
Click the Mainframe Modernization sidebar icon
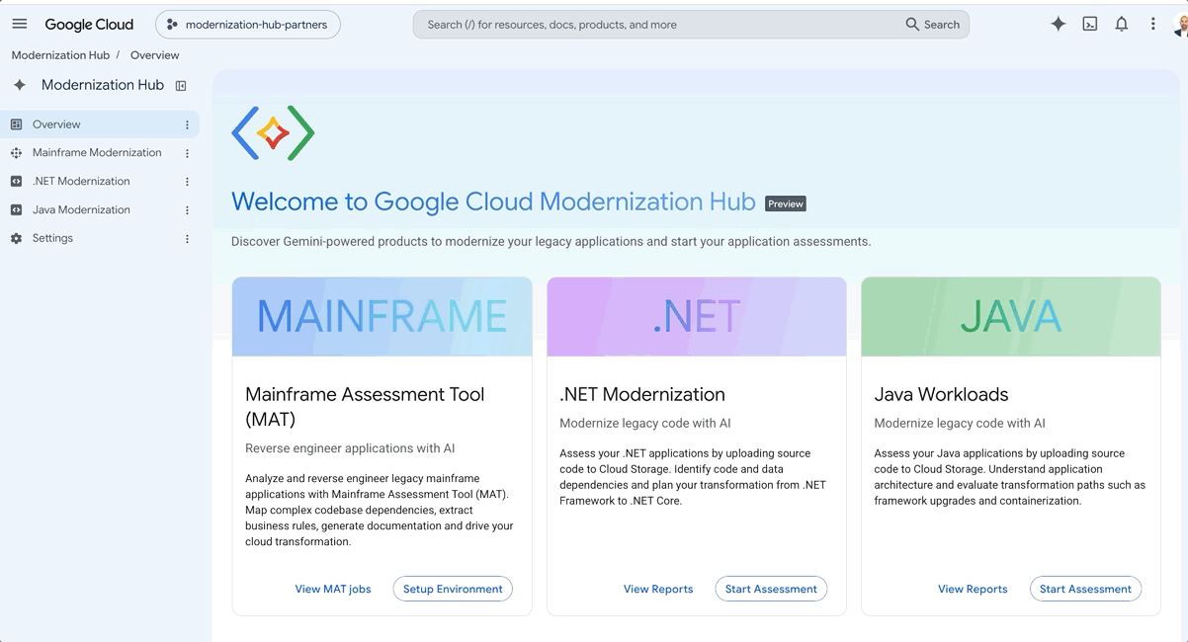click(16, 153)
